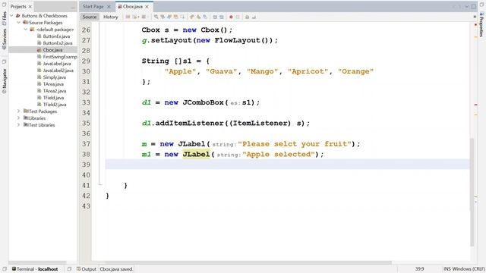Click line number 35 in gutter

(86, 123)
